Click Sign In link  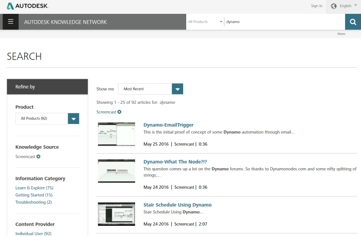(x=317, y=6)
